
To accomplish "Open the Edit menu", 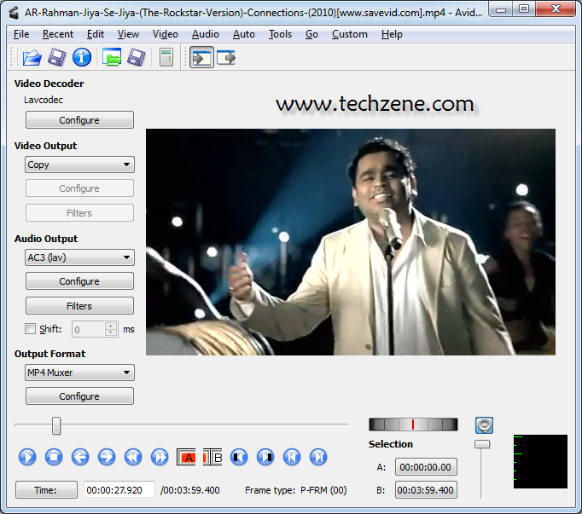I will (x=96, y=34).
